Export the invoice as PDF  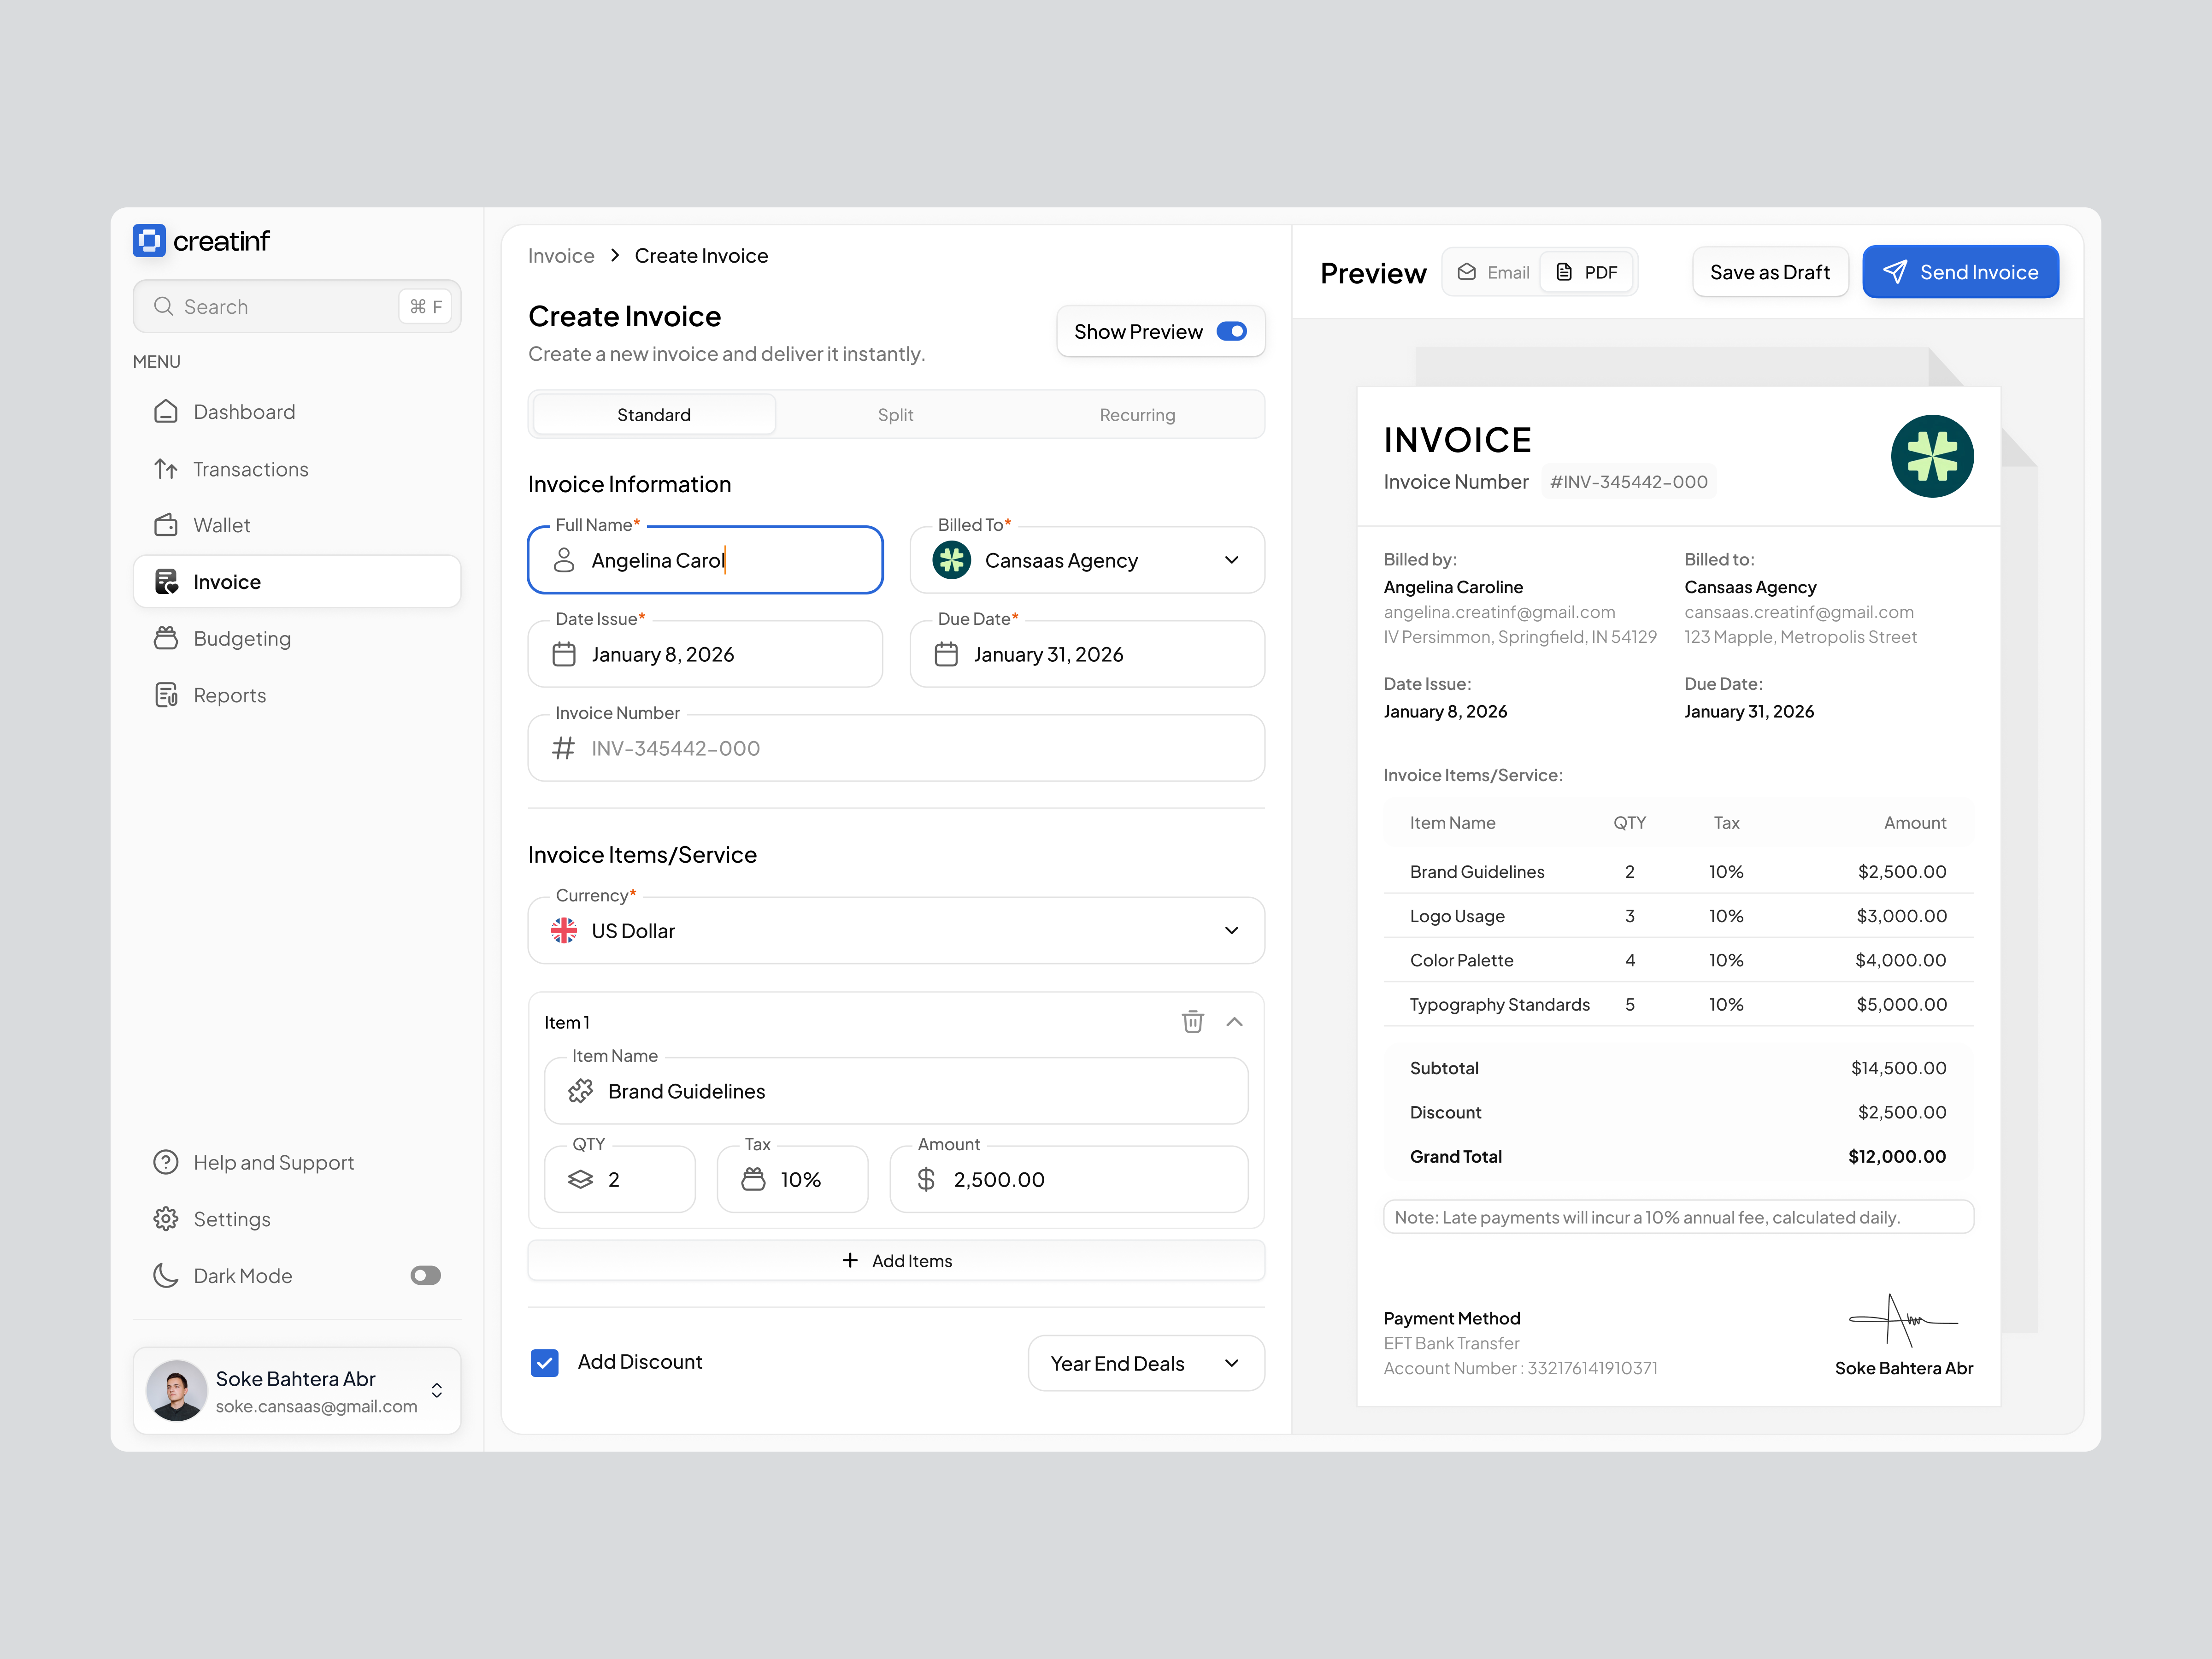pos(1588,271)
